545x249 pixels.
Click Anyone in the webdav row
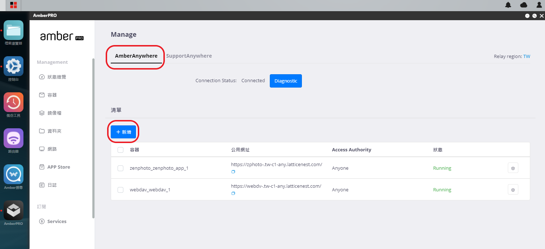(x=340, y=190)
